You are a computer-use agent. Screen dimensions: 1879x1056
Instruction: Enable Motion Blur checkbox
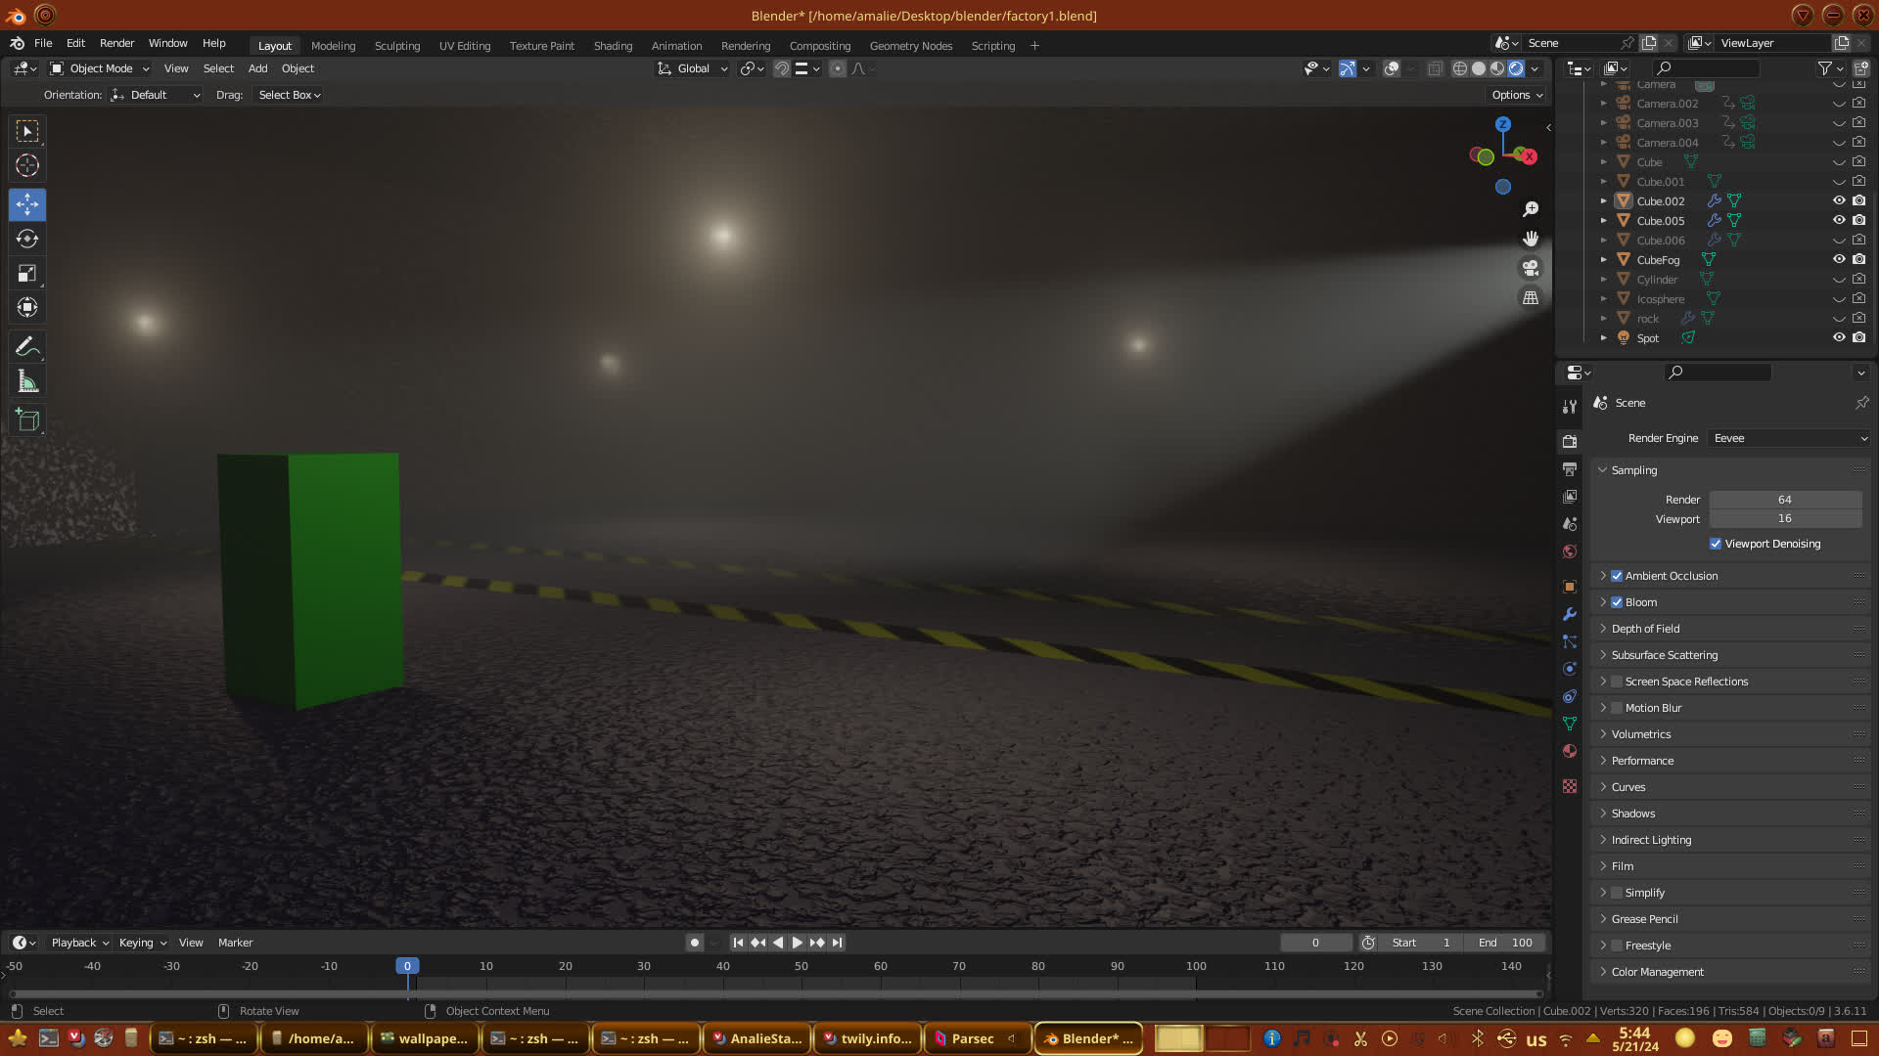[1617, 708]
